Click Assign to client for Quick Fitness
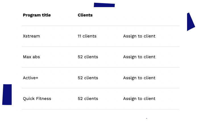 click(x=139, y=99)
